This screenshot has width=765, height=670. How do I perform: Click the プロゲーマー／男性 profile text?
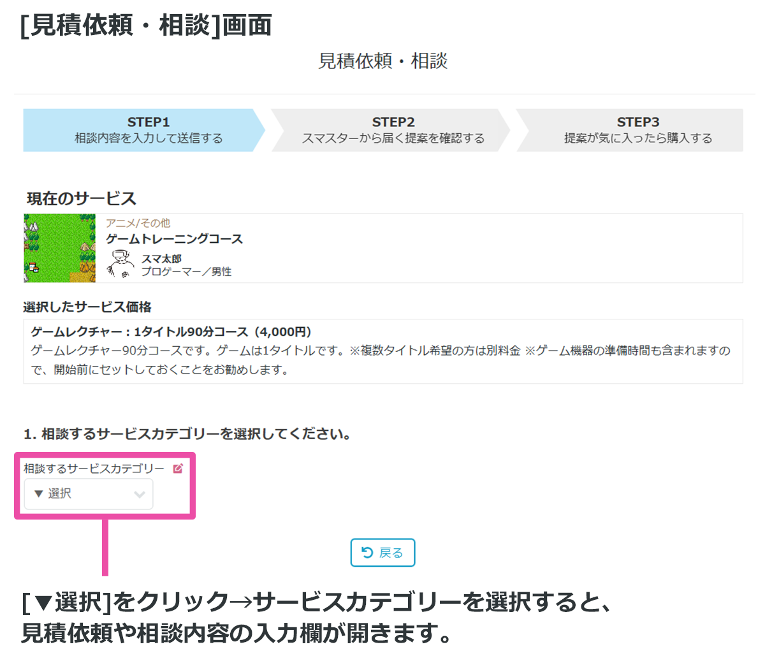(186, 272)
